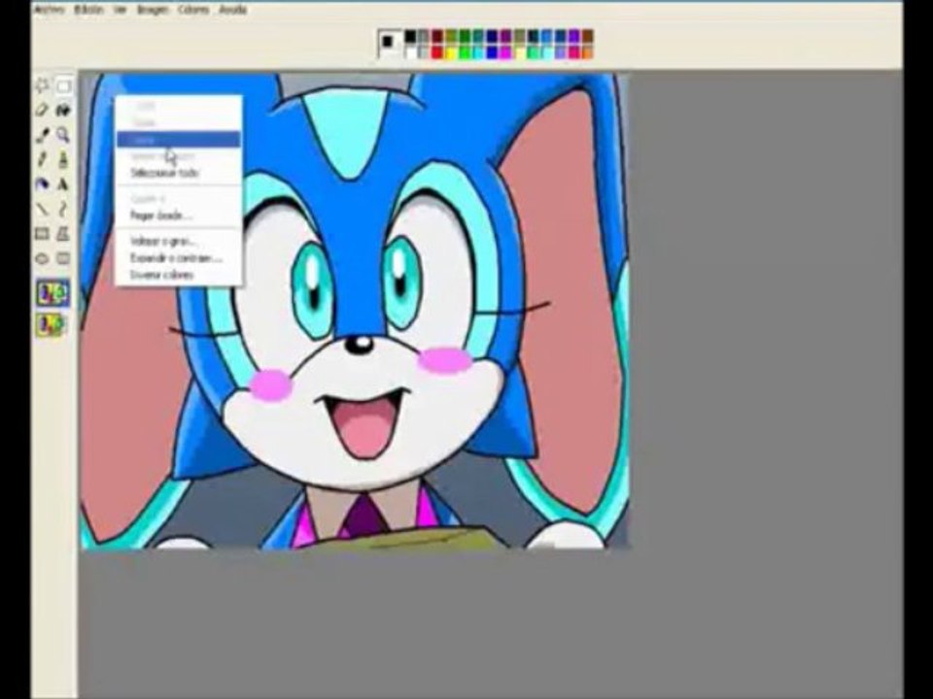Select the Brush tool
Image resolution: width=933 pixels, height=699 pixels.
coord(63,160)
